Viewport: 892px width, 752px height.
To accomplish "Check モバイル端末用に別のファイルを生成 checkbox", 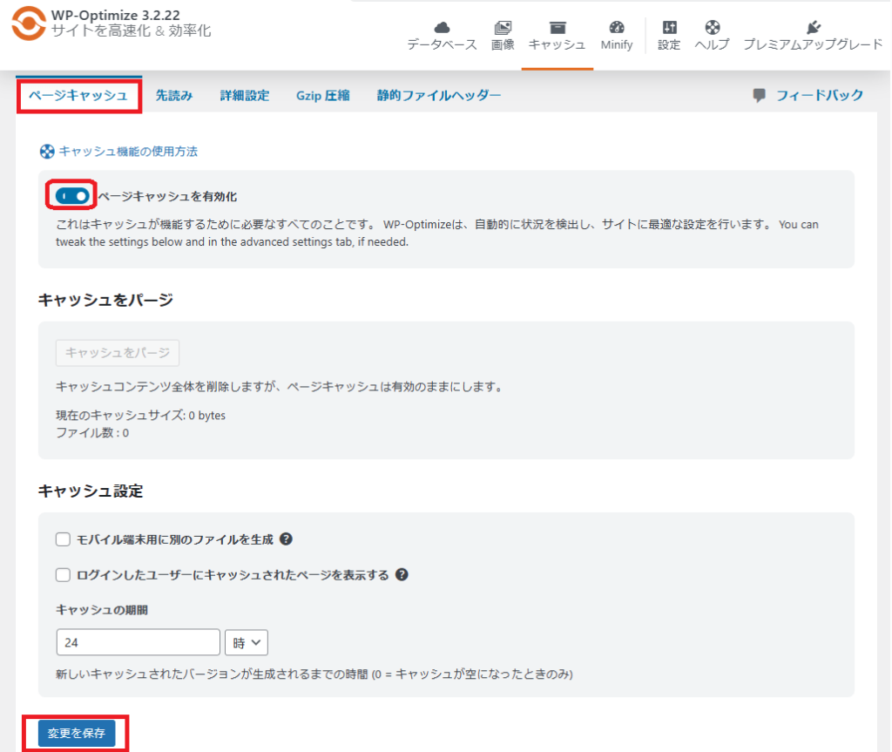I will [63, 539].
